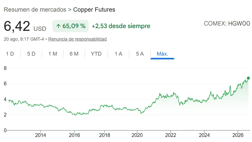
Task: Open the Renuncia de responsabilidad link
Action: click(x=77, y=39)
